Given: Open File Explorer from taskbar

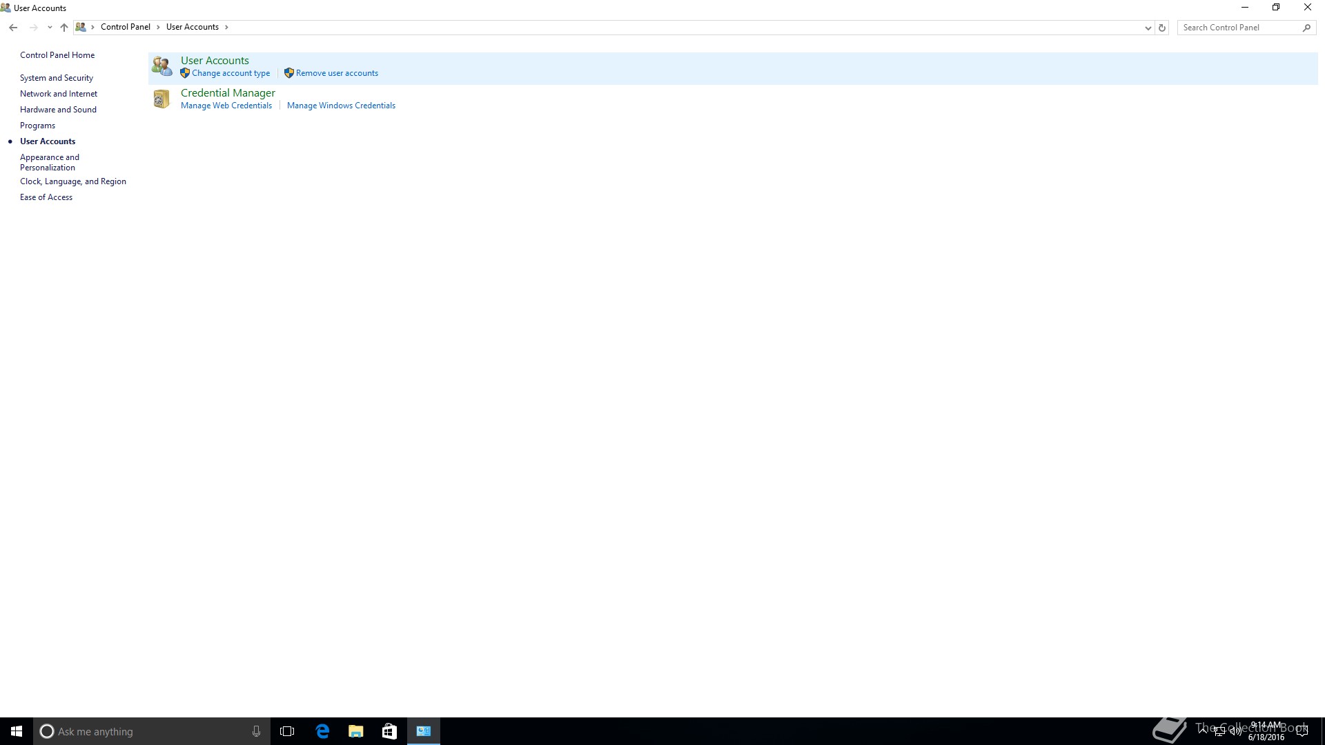Looking at the screenshot, I should pyautogui.click(x=356, y=731).
